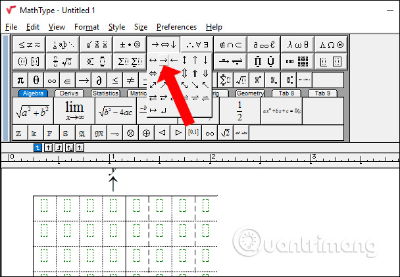Insert the partial derivative ∂ symbol

pyautogui.click(x=99, y=80)
